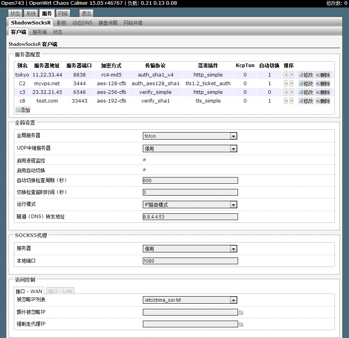The image size is (349, 338).
Task: Expand the 运行模式 dropdown
Action: click(190, 205)
